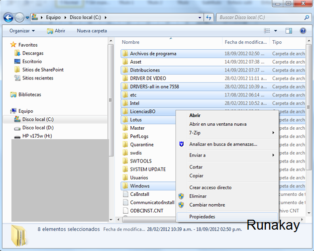Go back with the blue Back arrow
Viewport: 314px width, 251px height.
pyautogui.click(x=8, y=17)
